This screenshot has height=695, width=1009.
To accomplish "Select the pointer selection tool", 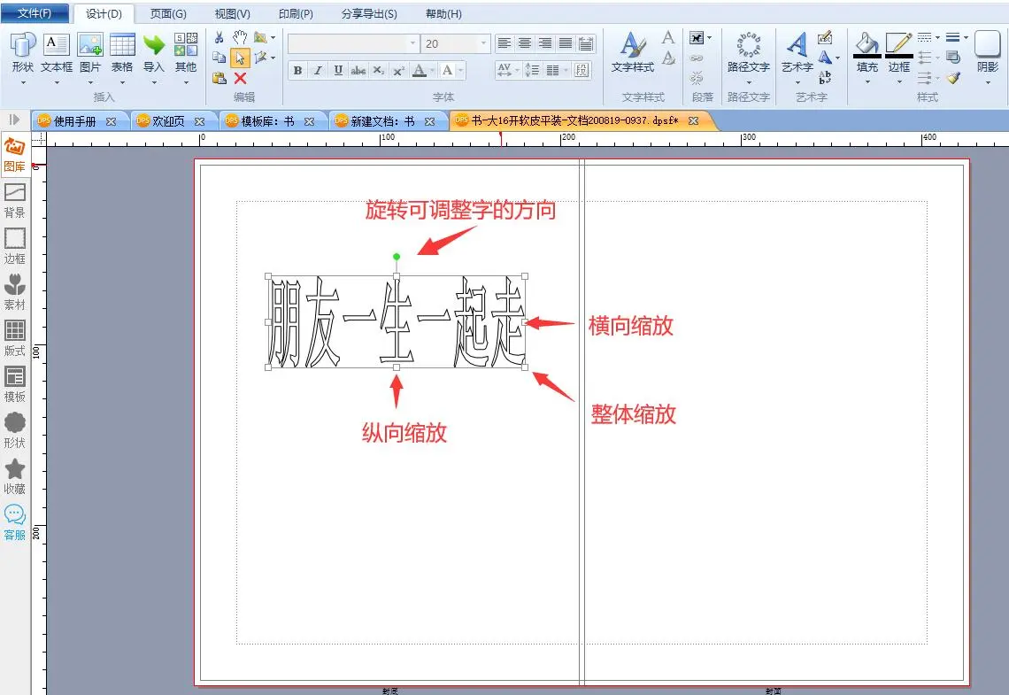I will tap(240, 58).
